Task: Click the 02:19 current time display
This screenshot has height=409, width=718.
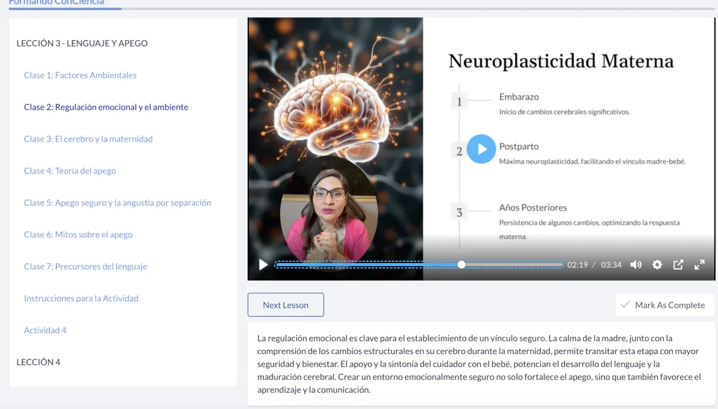Action: click(x=577, y=265)
